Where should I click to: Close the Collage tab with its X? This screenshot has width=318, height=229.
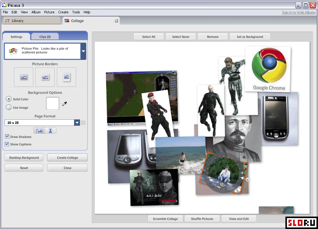tap(116, 21)
